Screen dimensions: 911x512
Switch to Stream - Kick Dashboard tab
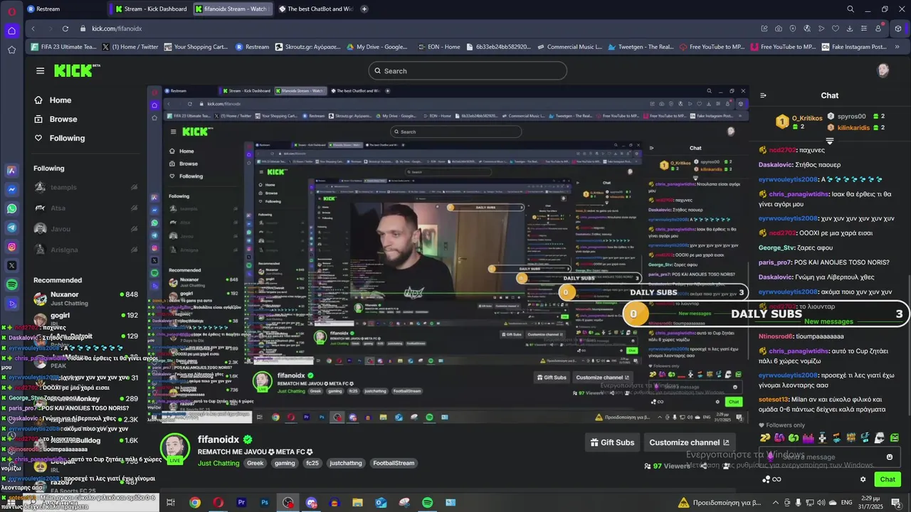tap(151, 9)
